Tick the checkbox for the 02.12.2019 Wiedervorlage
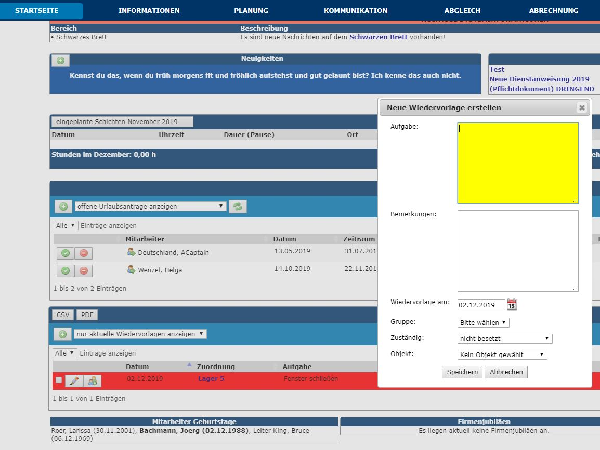The width and height of the screenshot is (600, 450). (x=59, y=380)
